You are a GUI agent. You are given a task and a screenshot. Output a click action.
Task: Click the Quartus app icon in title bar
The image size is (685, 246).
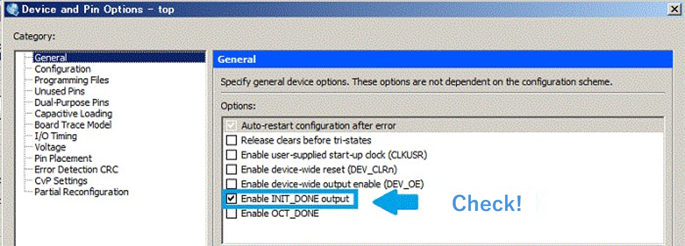tap(12, 9)
